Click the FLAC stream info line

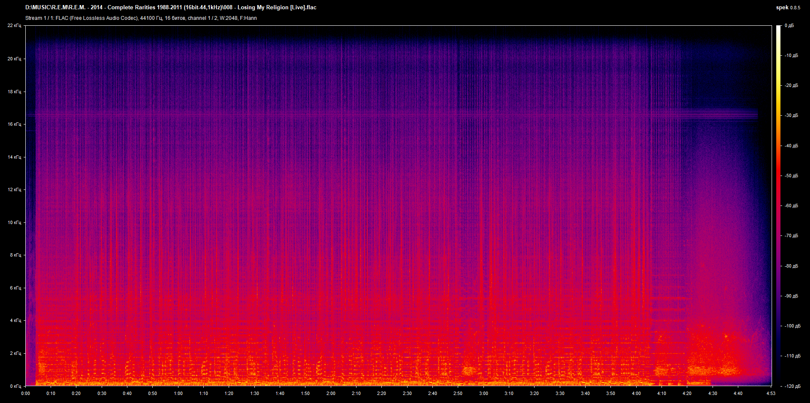click(141, 18)
